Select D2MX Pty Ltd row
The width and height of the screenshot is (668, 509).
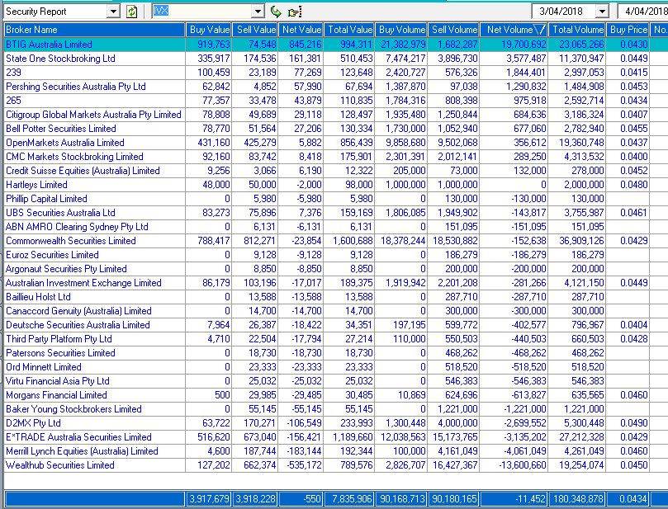336,423
